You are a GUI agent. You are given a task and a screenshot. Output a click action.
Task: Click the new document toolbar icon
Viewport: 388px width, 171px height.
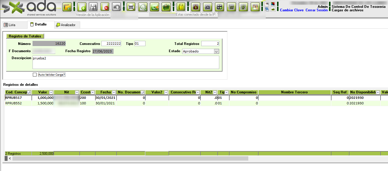tap(82, 7)
